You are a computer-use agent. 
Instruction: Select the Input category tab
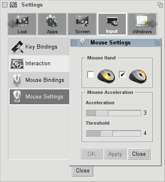(112, 24)
